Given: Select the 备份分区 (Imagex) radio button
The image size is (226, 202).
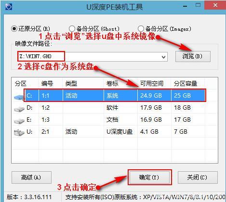Looking at the screenshot, I should 141,29.
